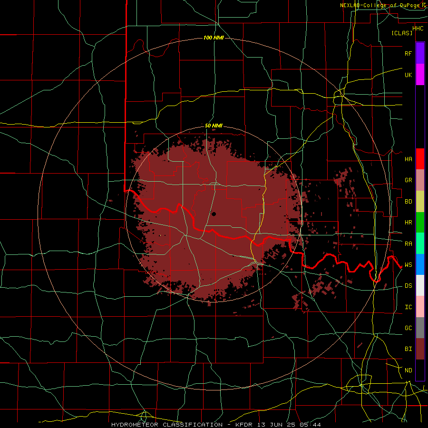Click the GR legend label

pyautogui.click(x=408, y=180)
